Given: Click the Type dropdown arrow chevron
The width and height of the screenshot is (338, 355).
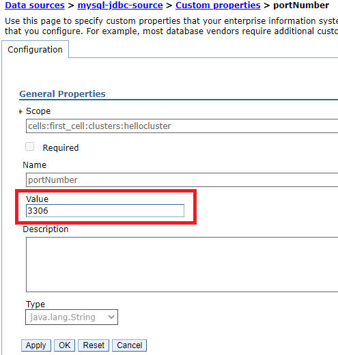Looking at the screenshot, I should point(111,317).
